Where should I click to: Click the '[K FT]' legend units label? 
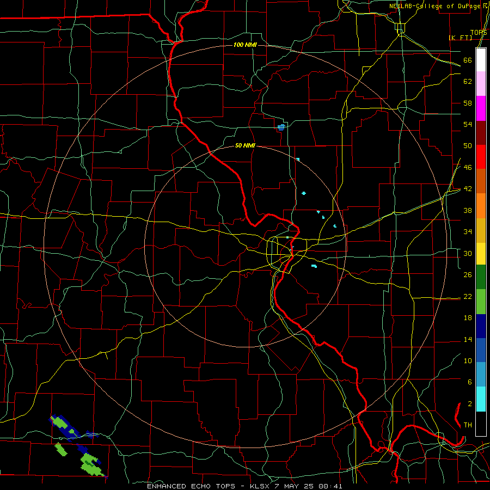[x=460, y=38]
